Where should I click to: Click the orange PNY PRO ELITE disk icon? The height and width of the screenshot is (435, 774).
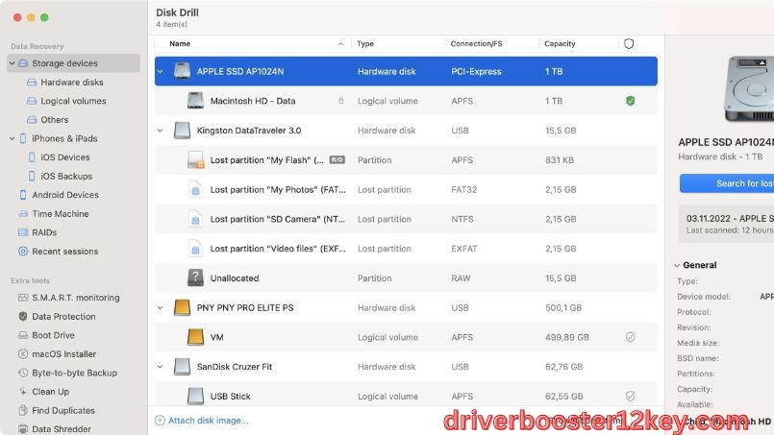[182, 307]
